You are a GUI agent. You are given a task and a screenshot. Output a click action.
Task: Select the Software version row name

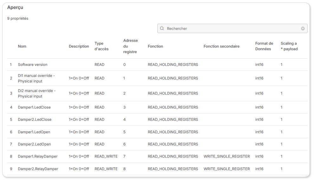pos(33,65)
